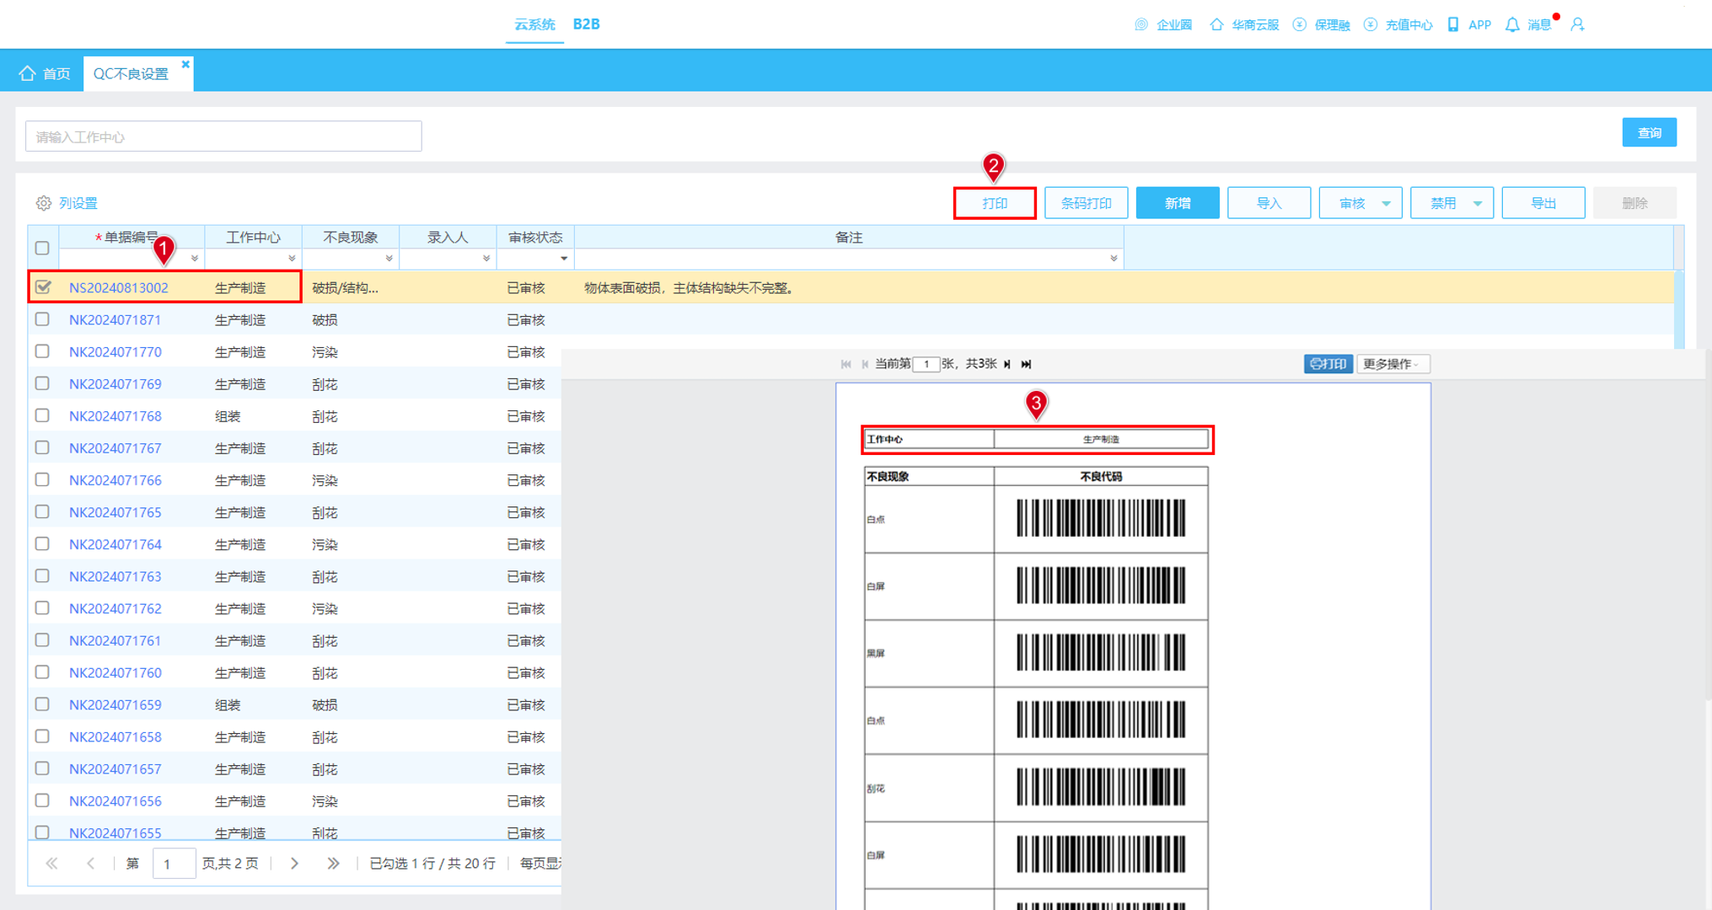Open record NK2024071770 link
Viewport: 1712px width, 910px height.
pos(115,351)
